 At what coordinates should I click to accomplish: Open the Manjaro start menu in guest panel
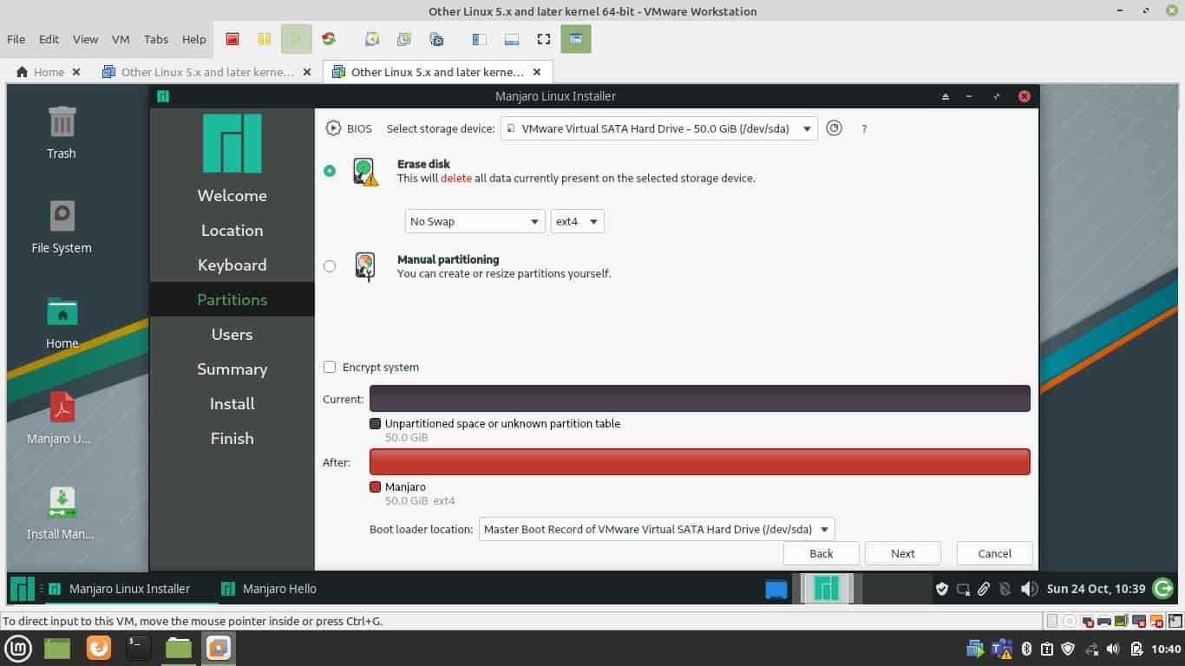point(23,589)
